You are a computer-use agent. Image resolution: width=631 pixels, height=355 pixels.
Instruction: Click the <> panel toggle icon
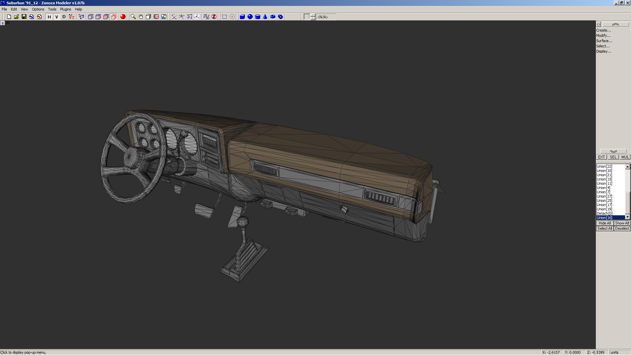point(598,24)
